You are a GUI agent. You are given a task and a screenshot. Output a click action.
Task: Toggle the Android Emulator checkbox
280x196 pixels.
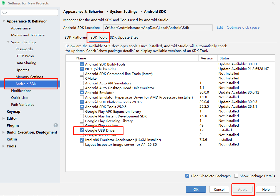click(82, 92)
